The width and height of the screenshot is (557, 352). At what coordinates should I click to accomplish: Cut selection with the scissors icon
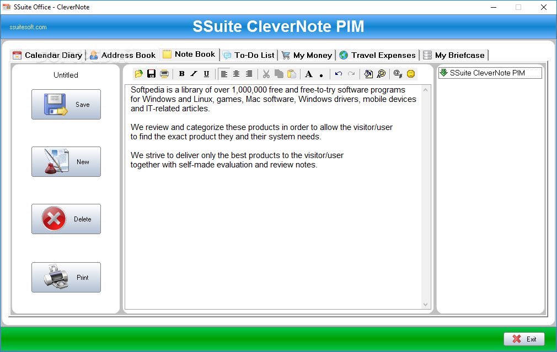[x=266, y=74]
